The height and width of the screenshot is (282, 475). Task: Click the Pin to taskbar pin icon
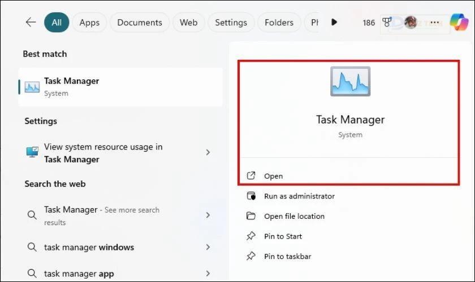click(x=251, y=256)
